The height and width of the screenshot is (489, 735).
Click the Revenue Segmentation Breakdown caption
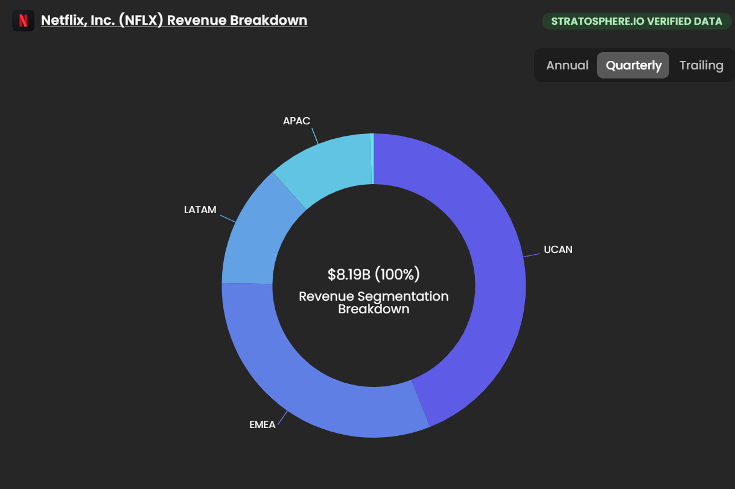point(374,303)
